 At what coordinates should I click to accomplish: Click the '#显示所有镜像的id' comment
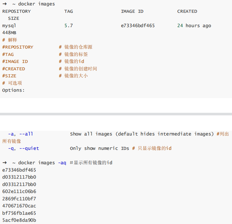[91, 163]
